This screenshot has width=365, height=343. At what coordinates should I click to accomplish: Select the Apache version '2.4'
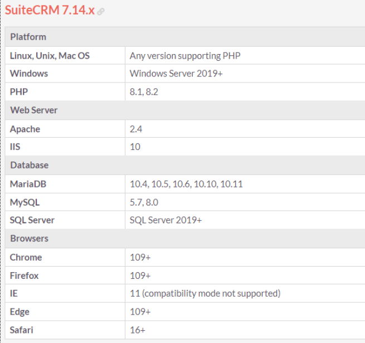(136, 129)
